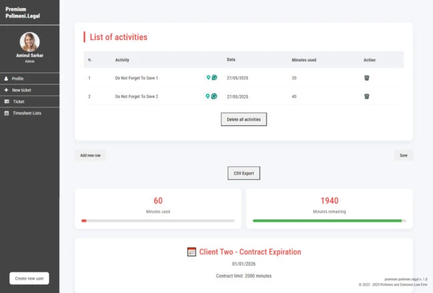
Task: Click the location pin icon in row 1
Action: pos(209,78)
